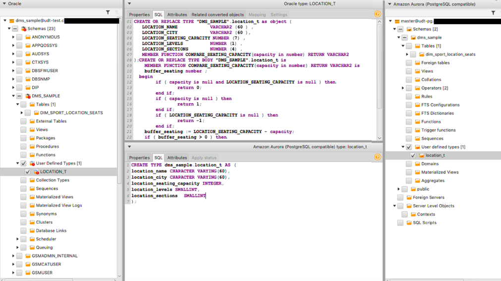Click help icon in Oracle type panel
This screenshot has height=281, width=501.
point(377,14)
